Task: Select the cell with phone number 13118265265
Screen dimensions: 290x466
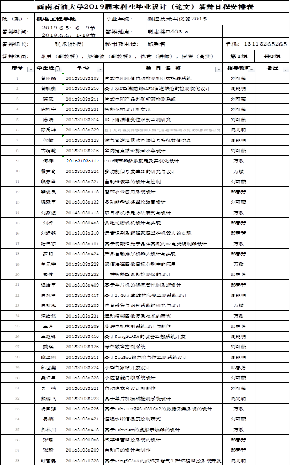Action: [x=256, y=44]
